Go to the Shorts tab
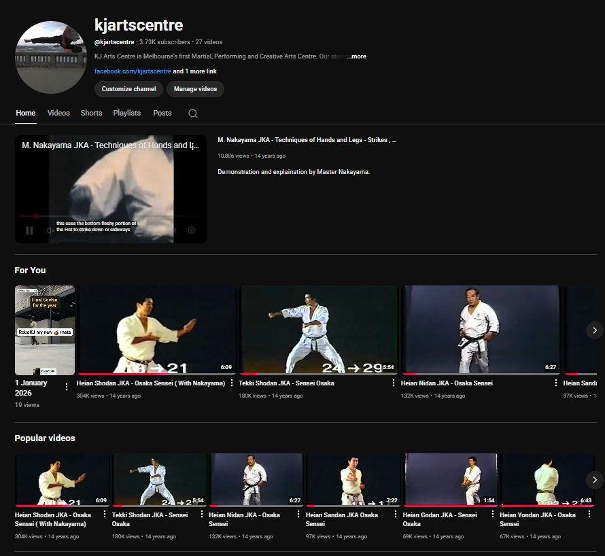Viewport: 605px width, 556px height. [x=91, y=113]
